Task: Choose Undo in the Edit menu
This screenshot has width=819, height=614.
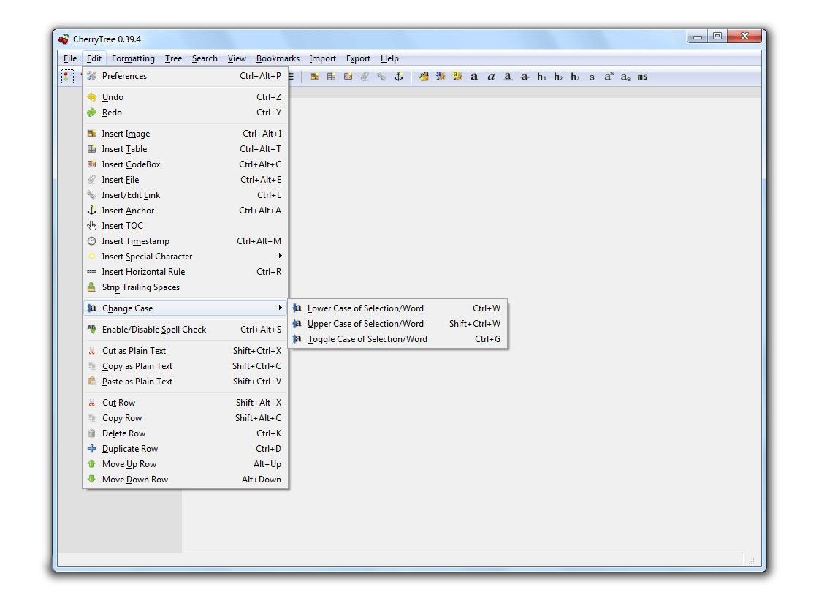Action: [x=186, y=97]
